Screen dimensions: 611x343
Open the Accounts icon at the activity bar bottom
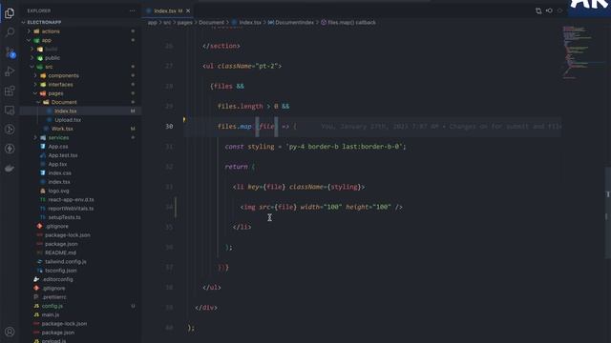pos(10,332)
